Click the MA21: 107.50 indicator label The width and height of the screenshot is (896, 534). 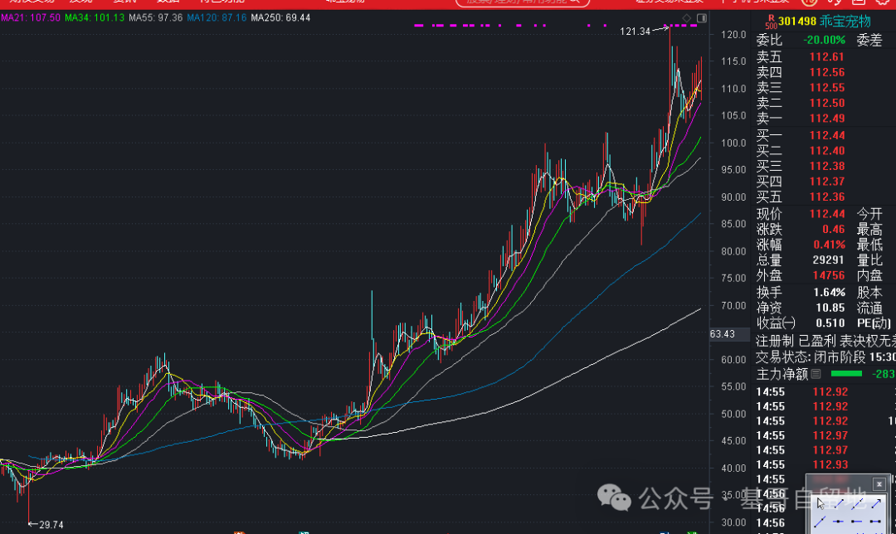coord(31,17)
